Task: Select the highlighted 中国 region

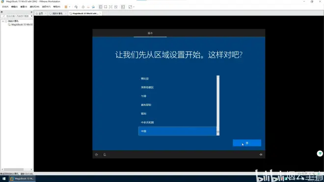Action: 177,131
